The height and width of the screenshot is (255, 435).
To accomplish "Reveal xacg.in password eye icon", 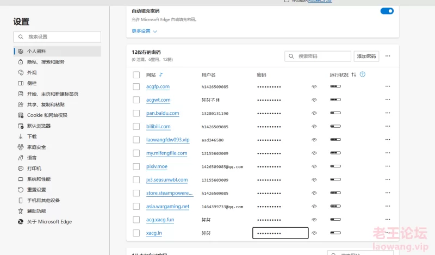I will point(314,233).
